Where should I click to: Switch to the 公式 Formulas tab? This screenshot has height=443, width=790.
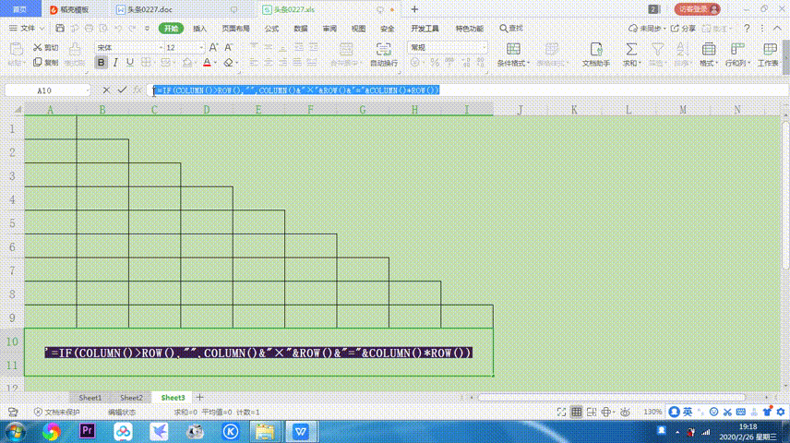271,29
